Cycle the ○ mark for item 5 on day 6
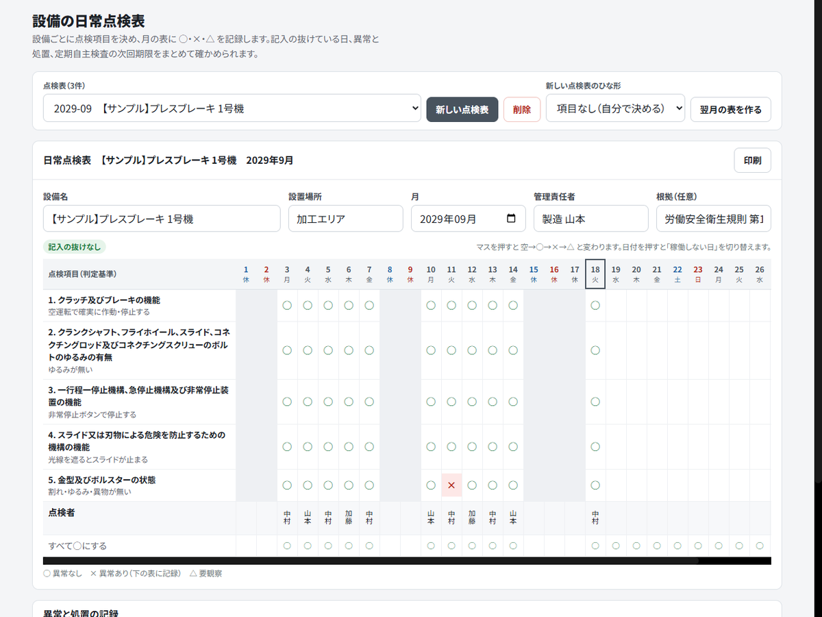This screenshot has height=617, width=822. click(x=349, y=485)
